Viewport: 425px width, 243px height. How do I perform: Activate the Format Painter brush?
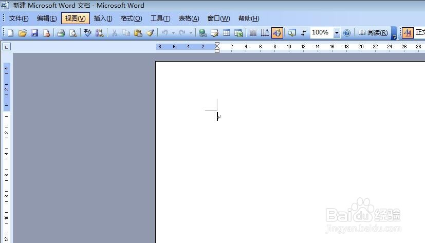coord(150,33)
